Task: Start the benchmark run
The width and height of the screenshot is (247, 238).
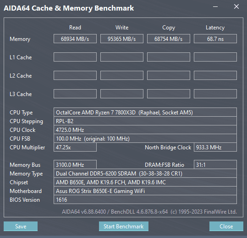Action: click(x=124, y=226)
